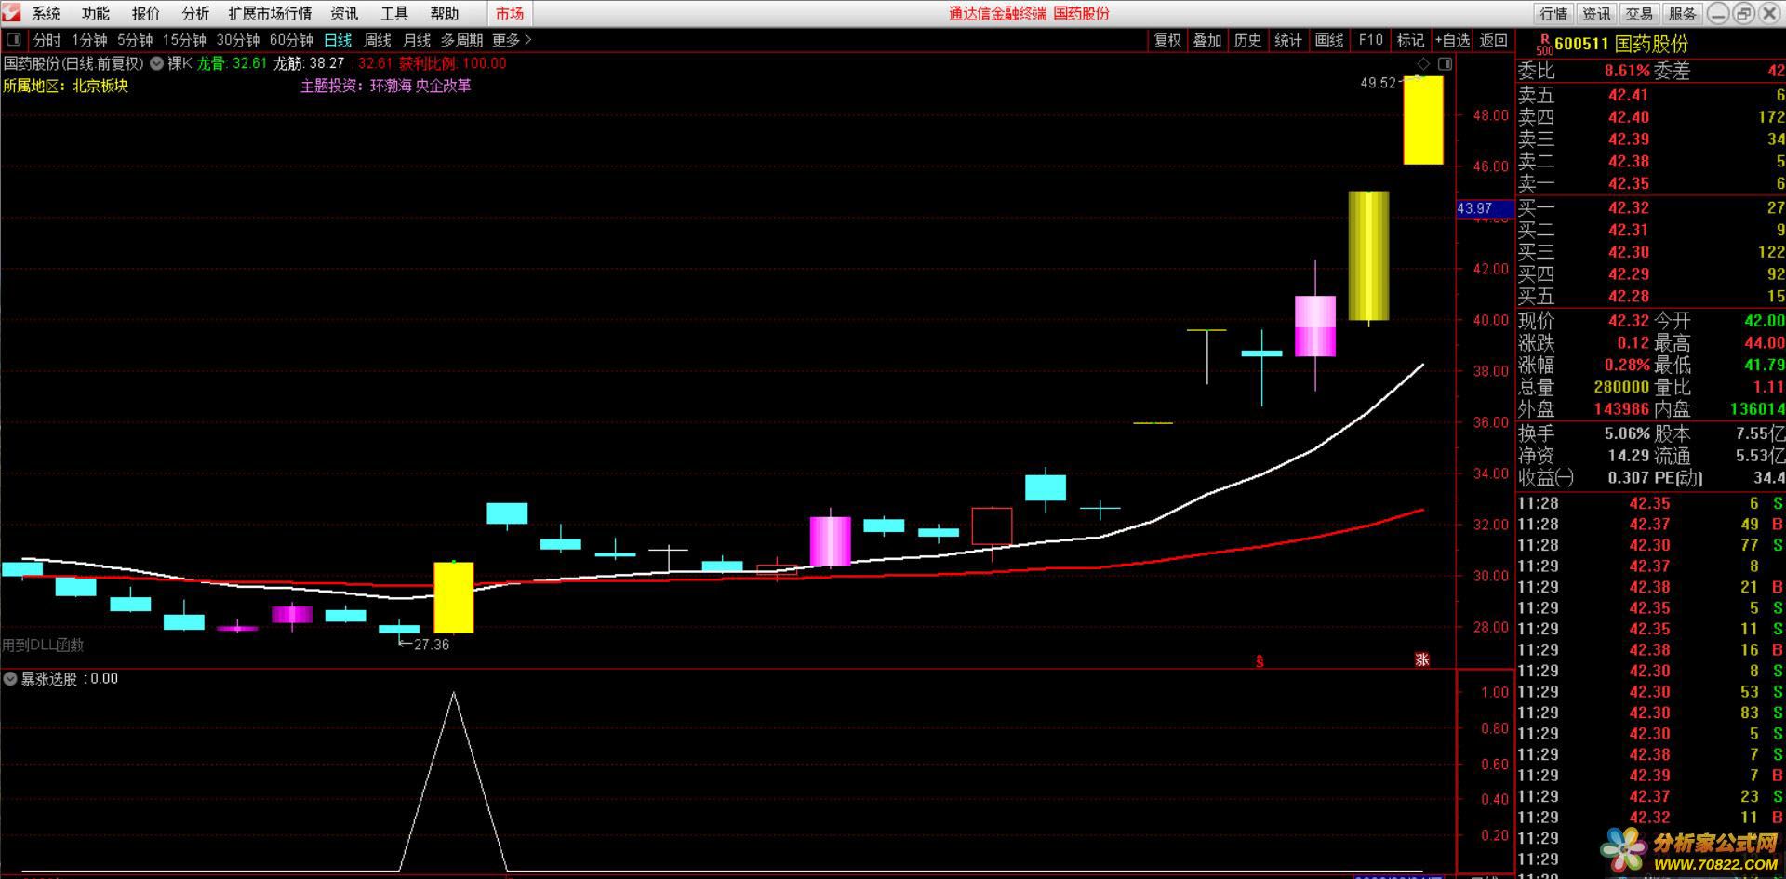Click the 服务 service button
Screen dimensions: 1786x879
[1682, 13]
